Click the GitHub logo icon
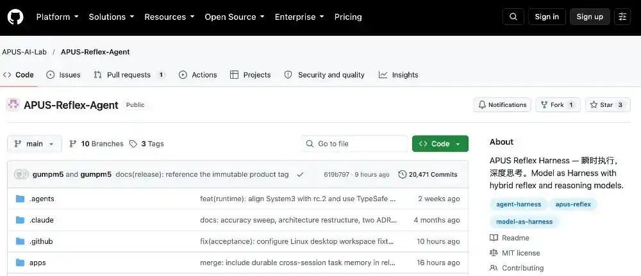The image size is (641, 276). click(15, 17)
